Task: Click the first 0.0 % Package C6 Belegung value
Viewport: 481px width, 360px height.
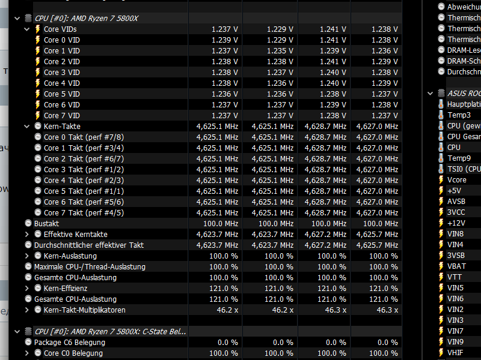Action: [228, 343]
